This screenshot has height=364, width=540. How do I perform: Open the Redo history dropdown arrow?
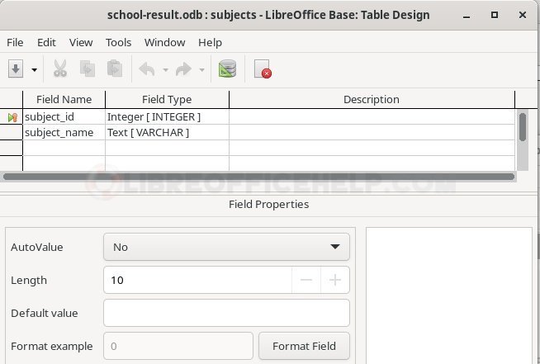point(202,70)
